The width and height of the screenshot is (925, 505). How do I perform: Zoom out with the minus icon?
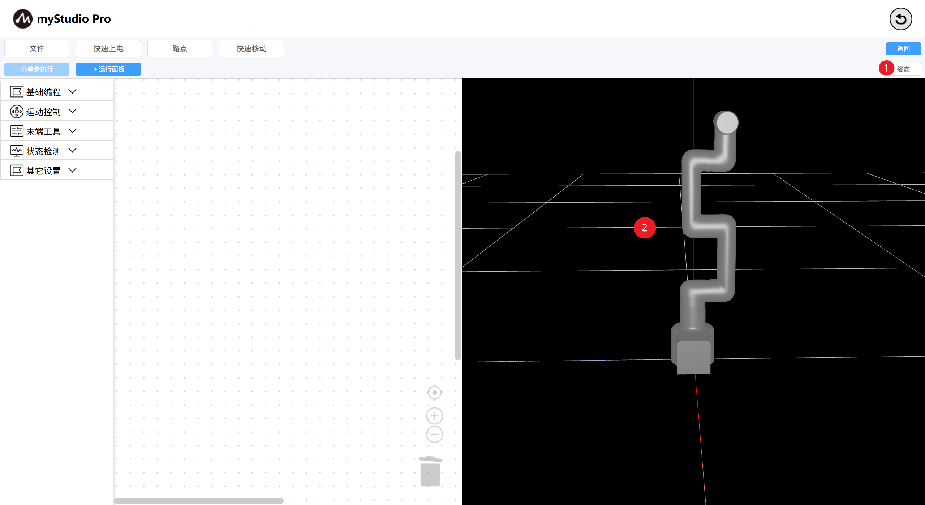pos(434,434)
